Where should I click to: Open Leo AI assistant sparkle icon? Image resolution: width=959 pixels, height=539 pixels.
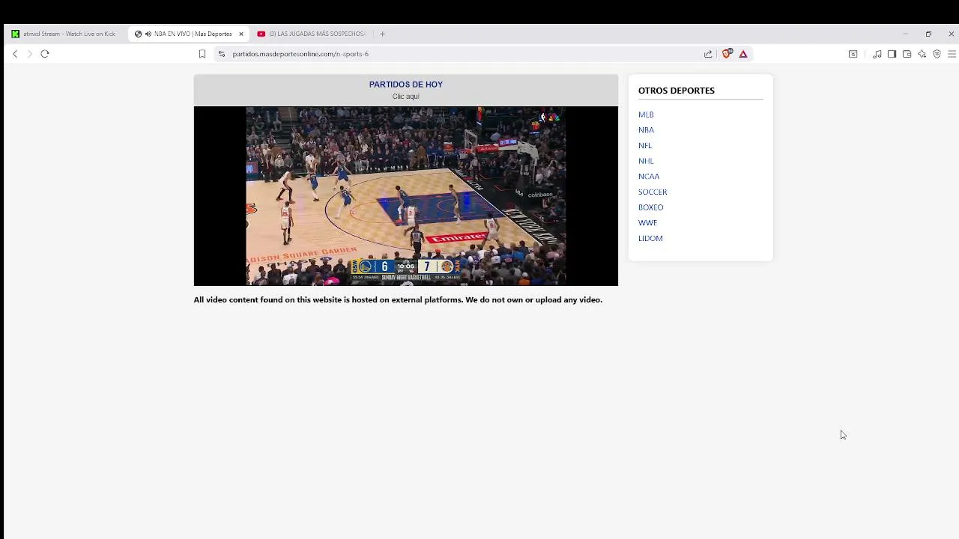(x=922, y=54)
